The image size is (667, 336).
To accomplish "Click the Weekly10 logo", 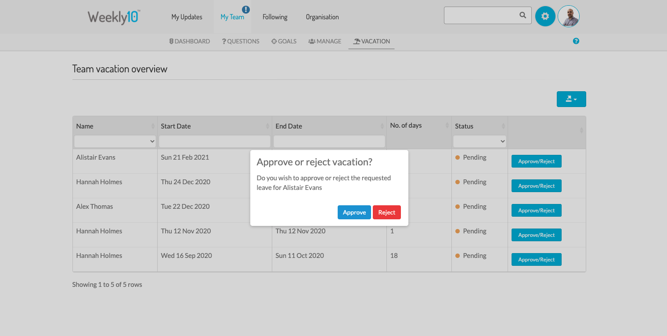I will [114, 17].
